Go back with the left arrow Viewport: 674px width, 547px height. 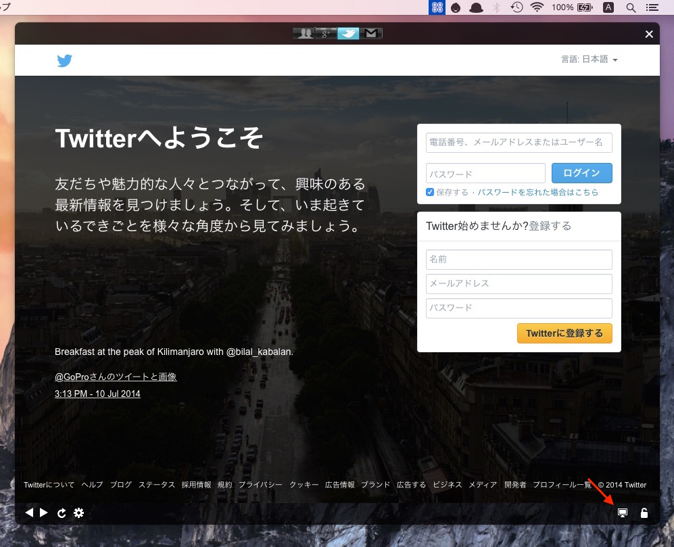tap(29, 513)
